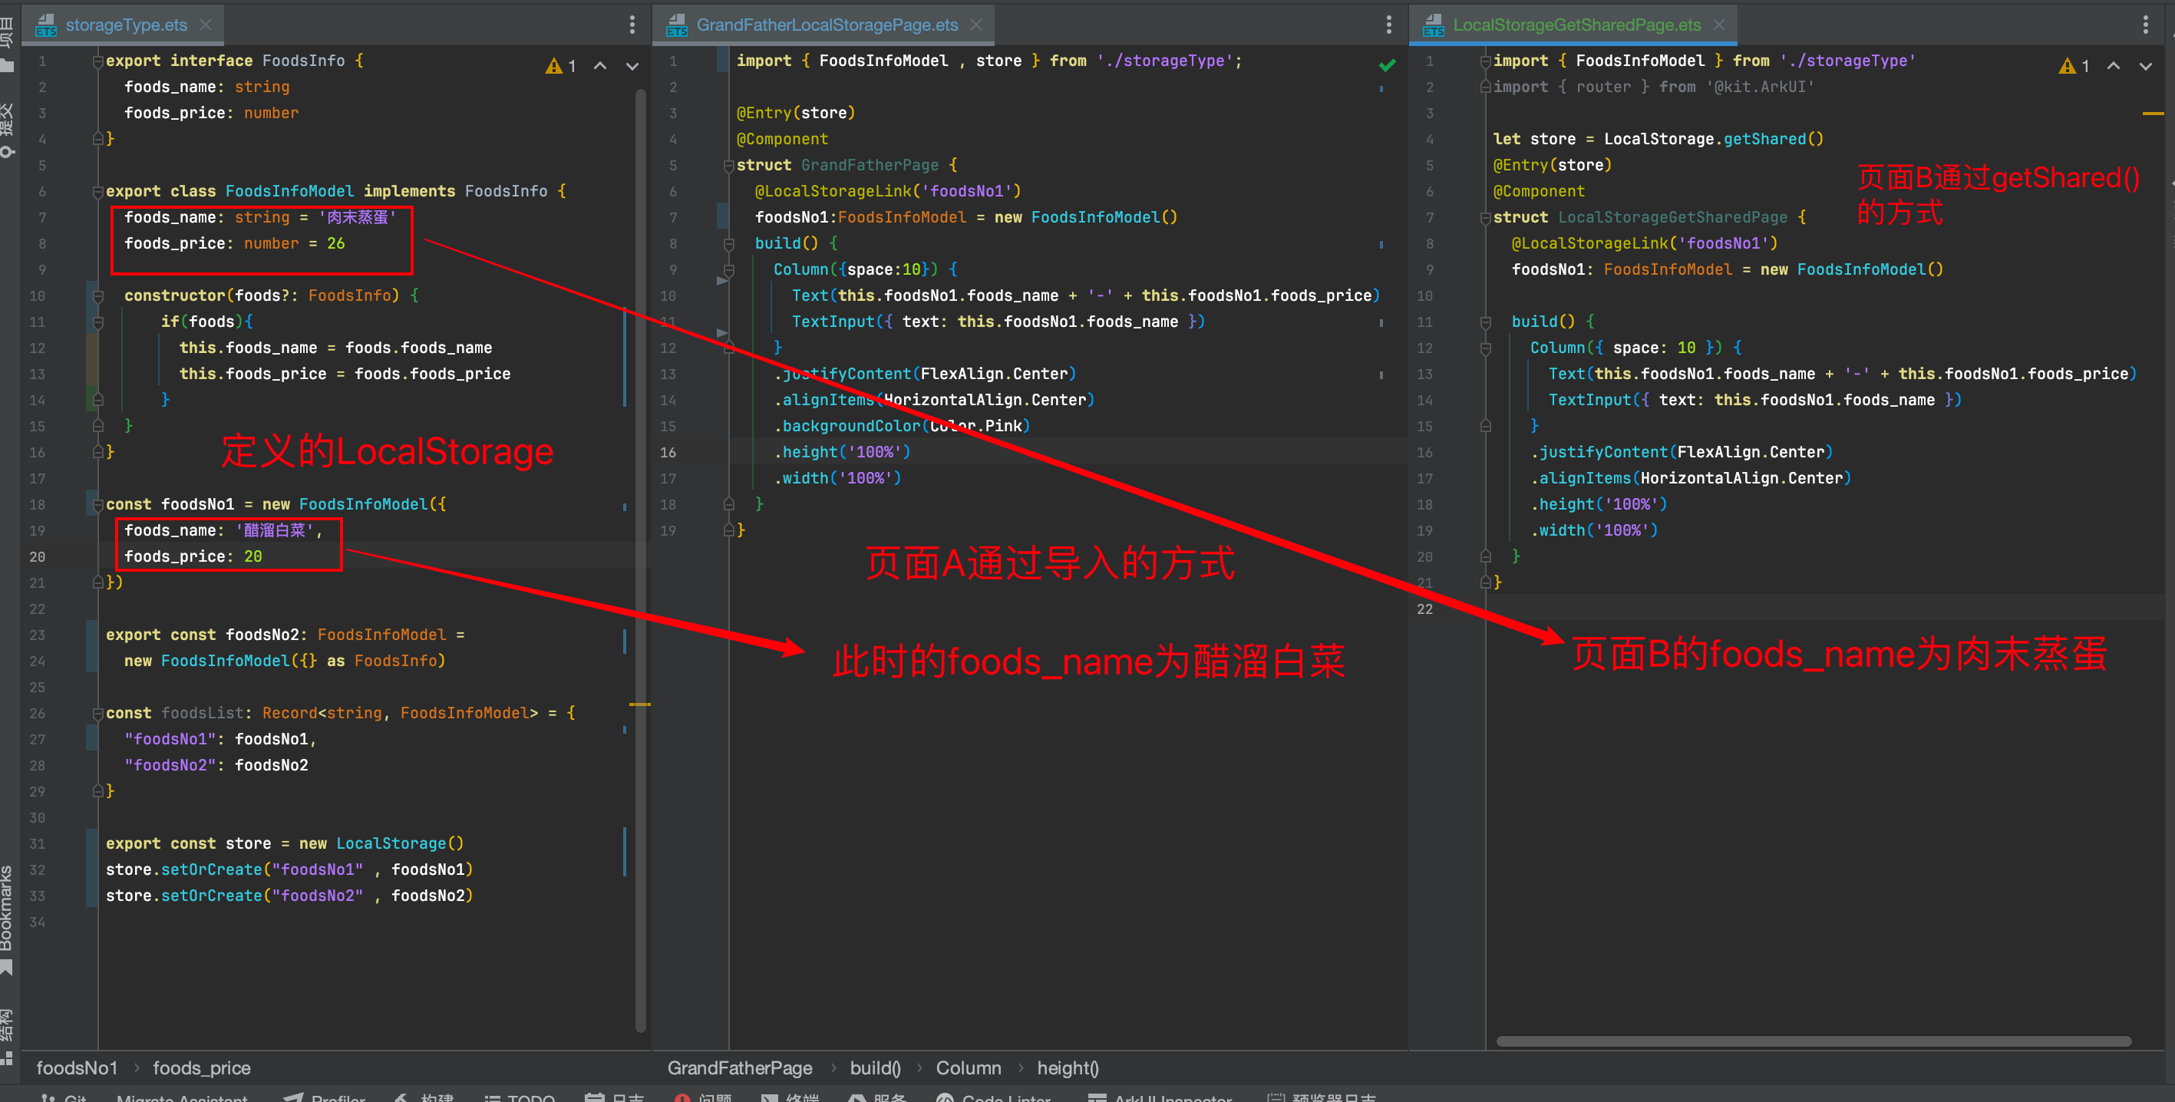Open the TODO tool window tab

tap(520, 1096)
